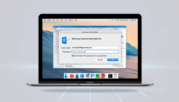This screenshot has width=179, height=102.
Task: Open the Help menu
Action: pyautogui.click(x=76, y=20)
